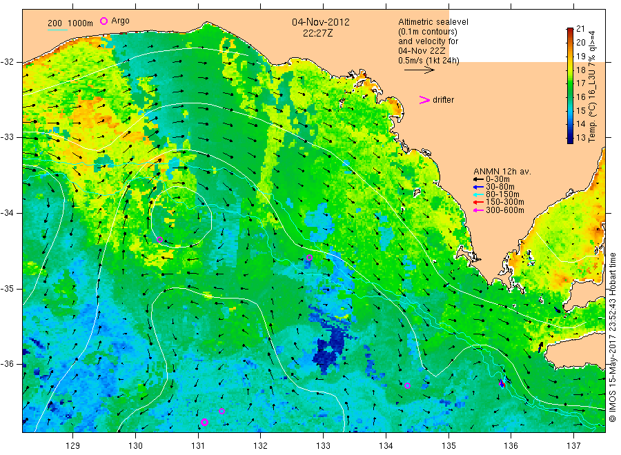This screenshot has height=455, width=621.
Task: Click the velocity scale arrow under 0.5m/s
Action: click(420, 70)
